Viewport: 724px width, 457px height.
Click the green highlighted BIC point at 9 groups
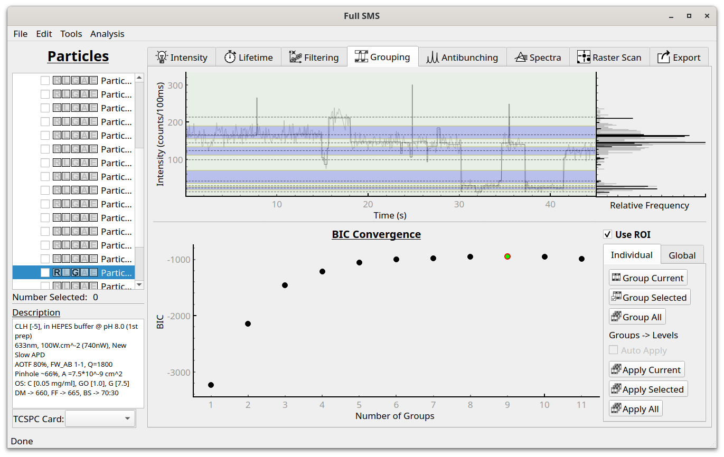coord(507,256)
